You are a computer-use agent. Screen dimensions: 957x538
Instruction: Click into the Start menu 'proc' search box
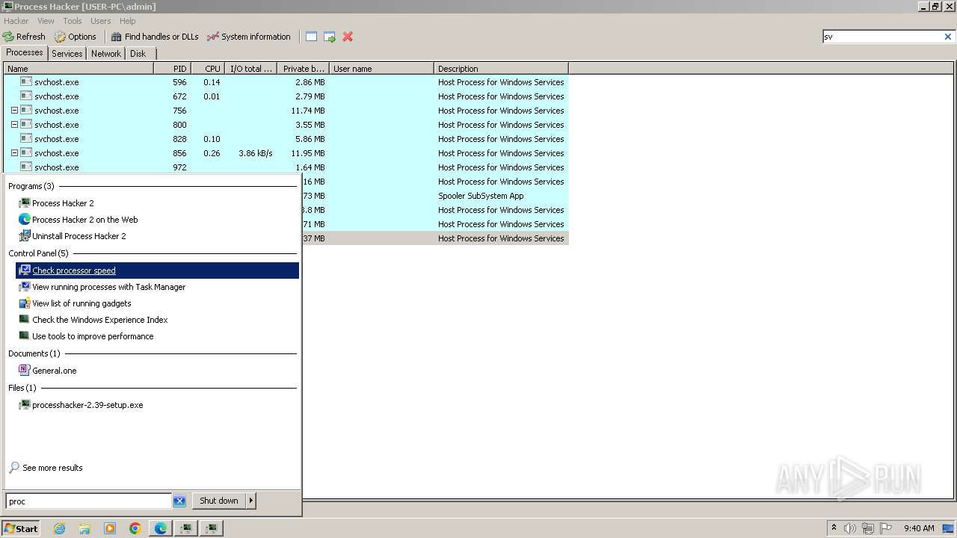[x=89, y=501]
